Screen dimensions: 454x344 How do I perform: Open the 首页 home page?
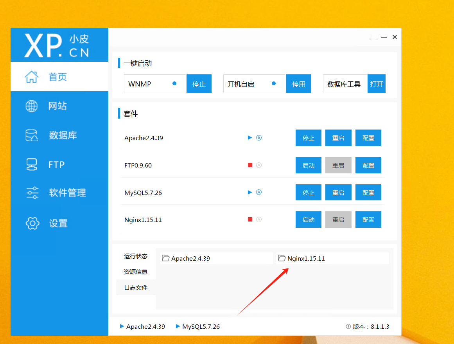tap(59, 76)
